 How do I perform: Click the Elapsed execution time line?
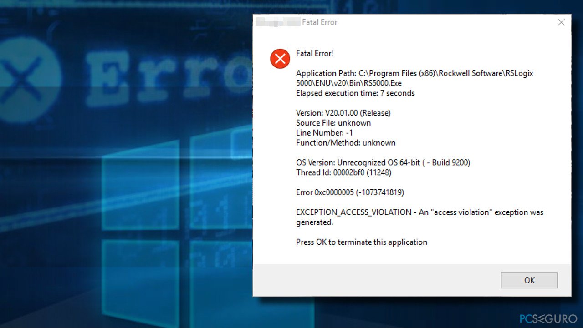tap(355, 93)
